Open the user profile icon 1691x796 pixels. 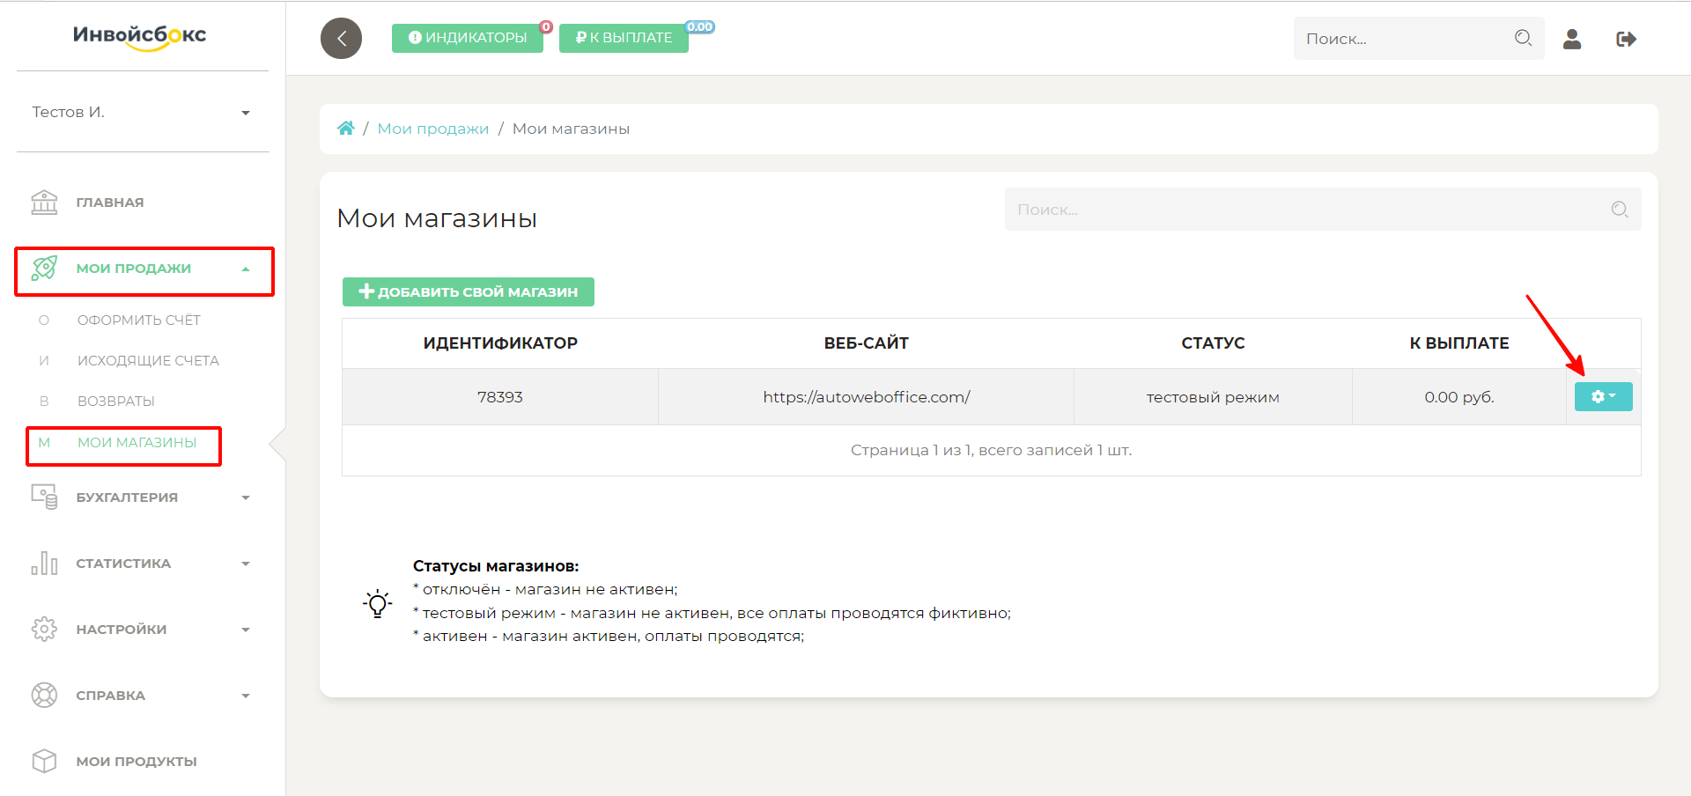pos(1571,39)
